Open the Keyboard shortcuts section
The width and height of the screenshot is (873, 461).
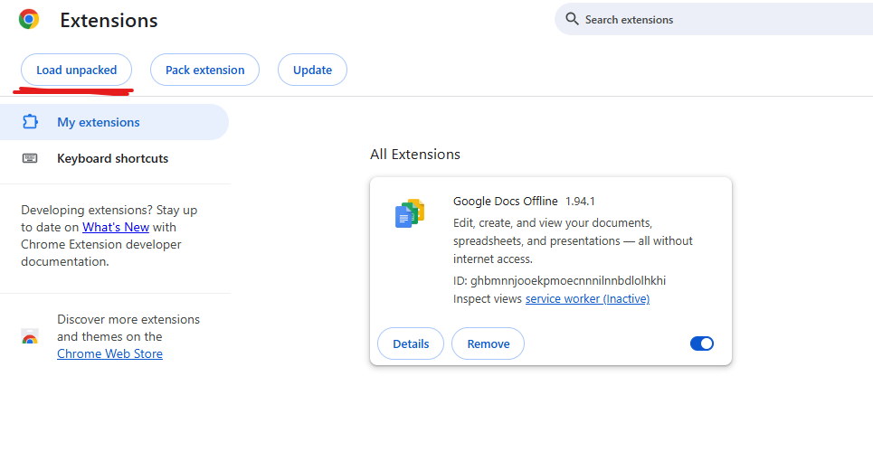(115, 158)
